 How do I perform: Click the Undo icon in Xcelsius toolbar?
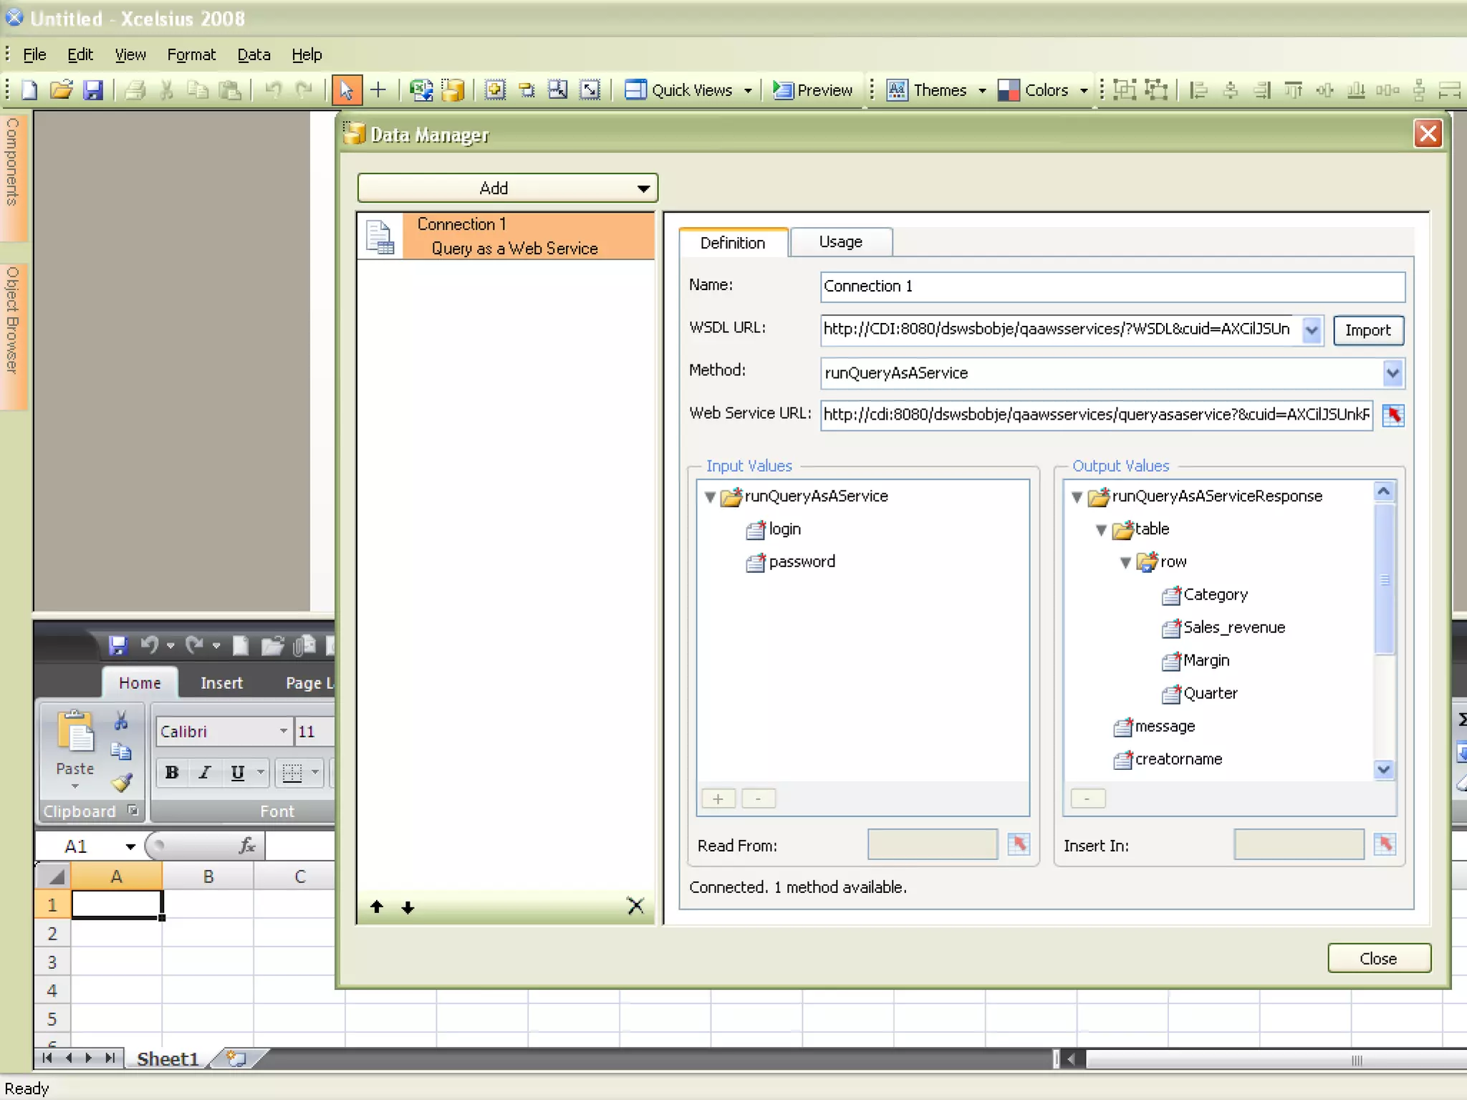(x=273, y=90)
